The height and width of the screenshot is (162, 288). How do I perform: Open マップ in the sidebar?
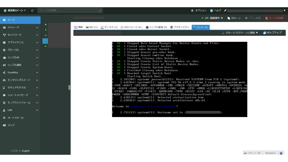[20, 125]
